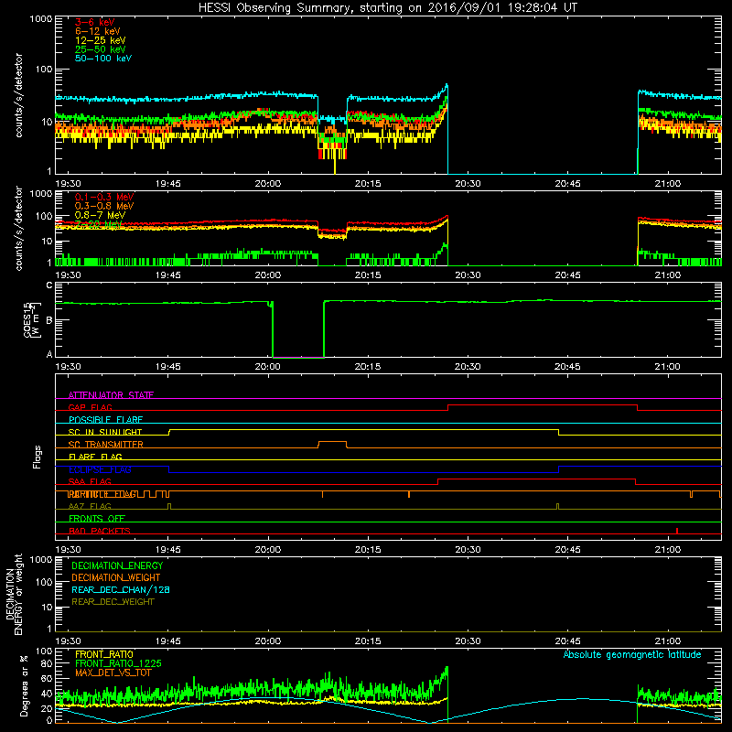Image resolution: width=732 pixels, height=732 pixels.
Task: Click the GOES15 W m-2 axis label
Action: pos(32,319)
